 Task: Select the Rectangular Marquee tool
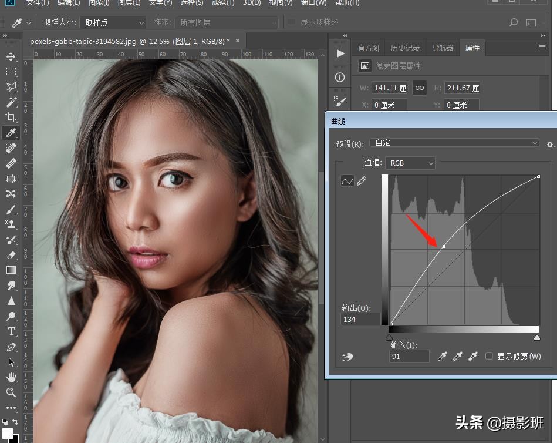pyautogui.click(x=11, y=72)
